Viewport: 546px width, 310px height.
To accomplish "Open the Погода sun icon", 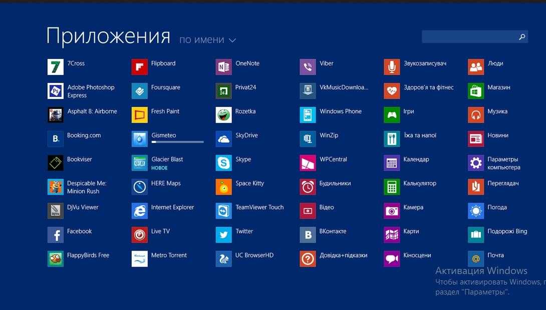I will [x=476, y=210].
